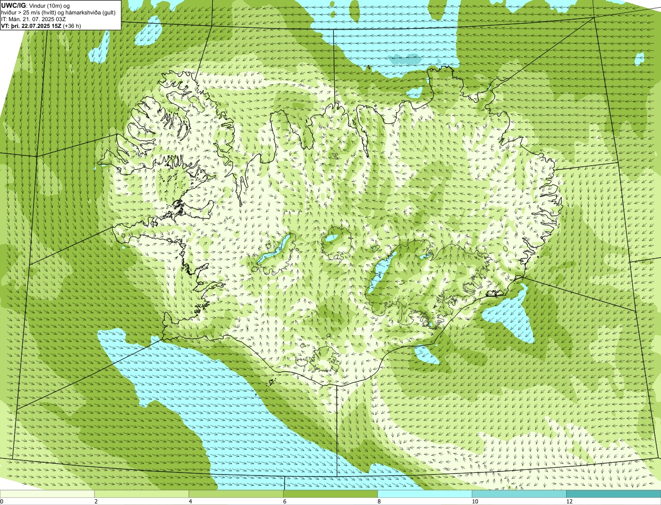Click the '8' label under the color bar

(x=379, y=502)
